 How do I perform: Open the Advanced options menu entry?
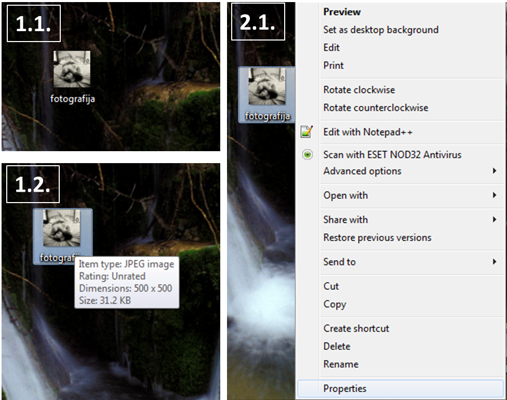click(x=362, y=171)
